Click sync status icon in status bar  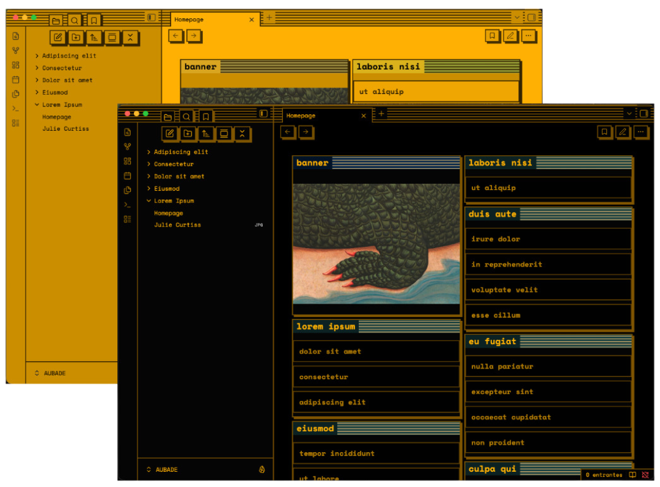[645, 475]
